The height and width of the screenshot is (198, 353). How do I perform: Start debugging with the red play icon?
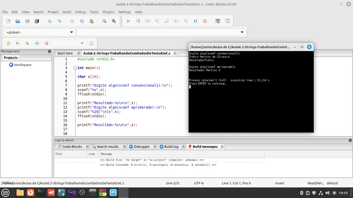[128, 21]
